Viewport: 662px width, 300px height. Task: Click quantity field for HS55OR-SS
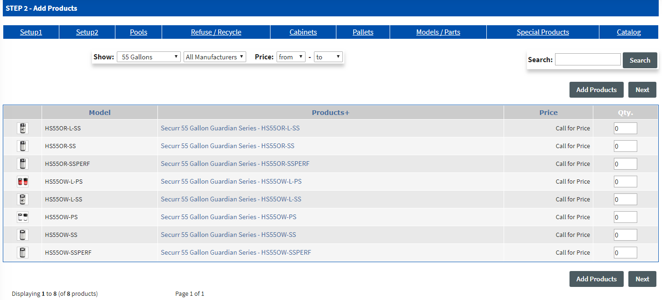(x=626, y=146)
